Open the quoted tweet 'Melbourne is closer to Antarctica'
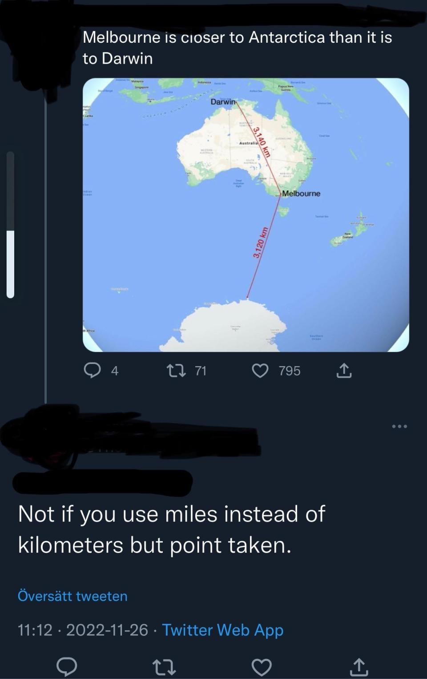The image size is (427, 679). click(x=238, y=48)
